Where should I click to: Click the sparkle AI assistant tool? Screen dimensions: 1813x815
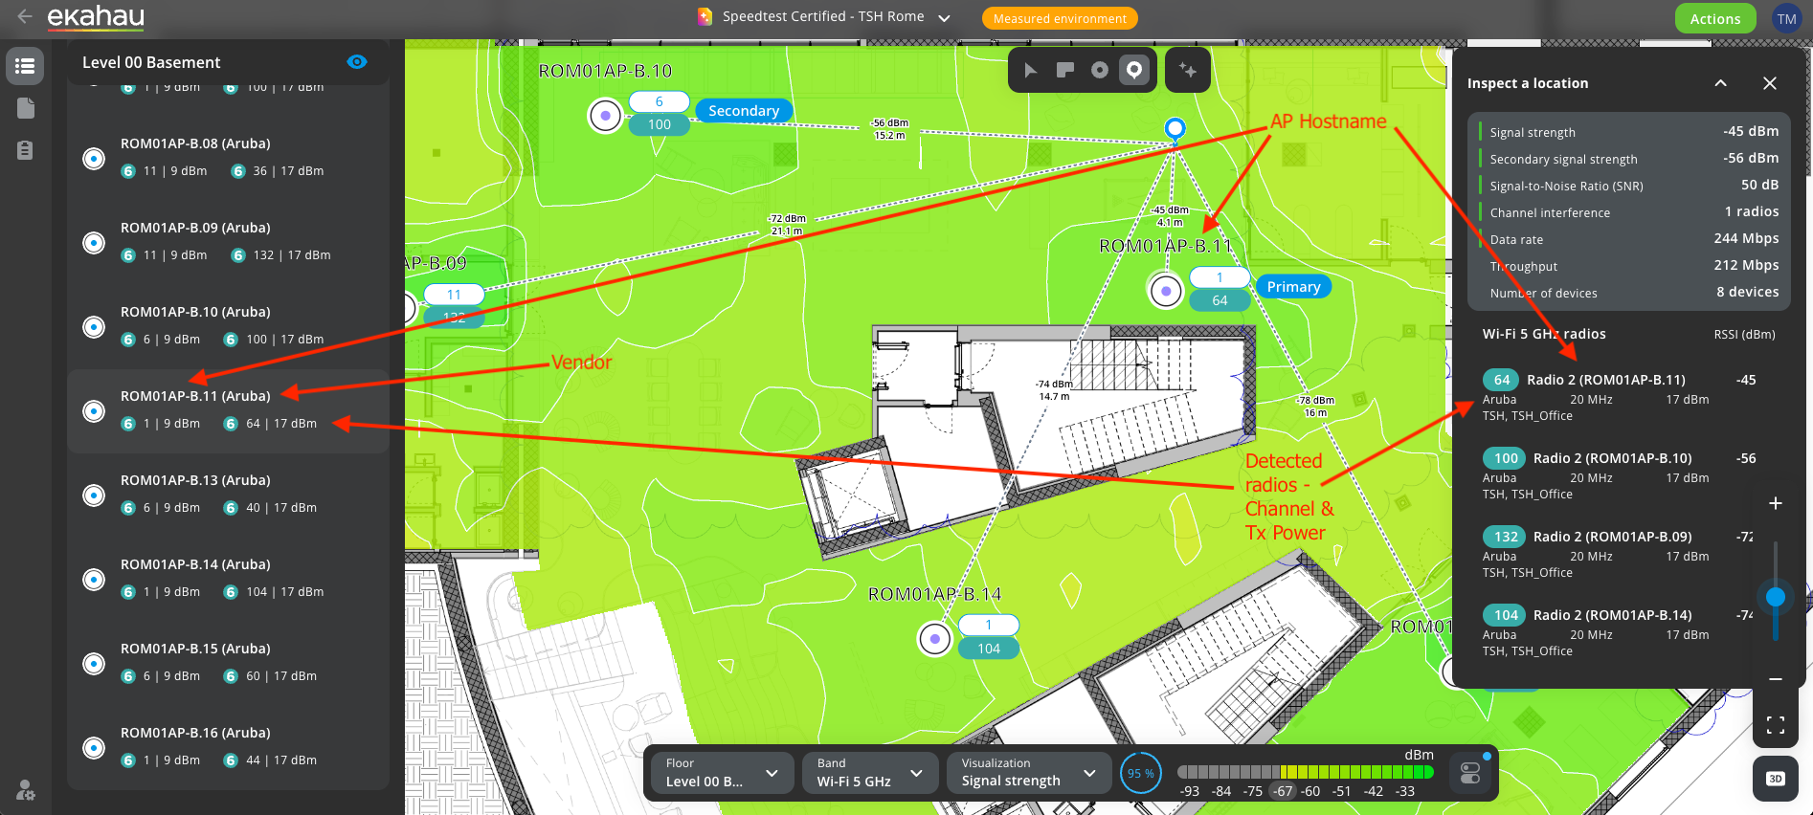pos(1188,70)
